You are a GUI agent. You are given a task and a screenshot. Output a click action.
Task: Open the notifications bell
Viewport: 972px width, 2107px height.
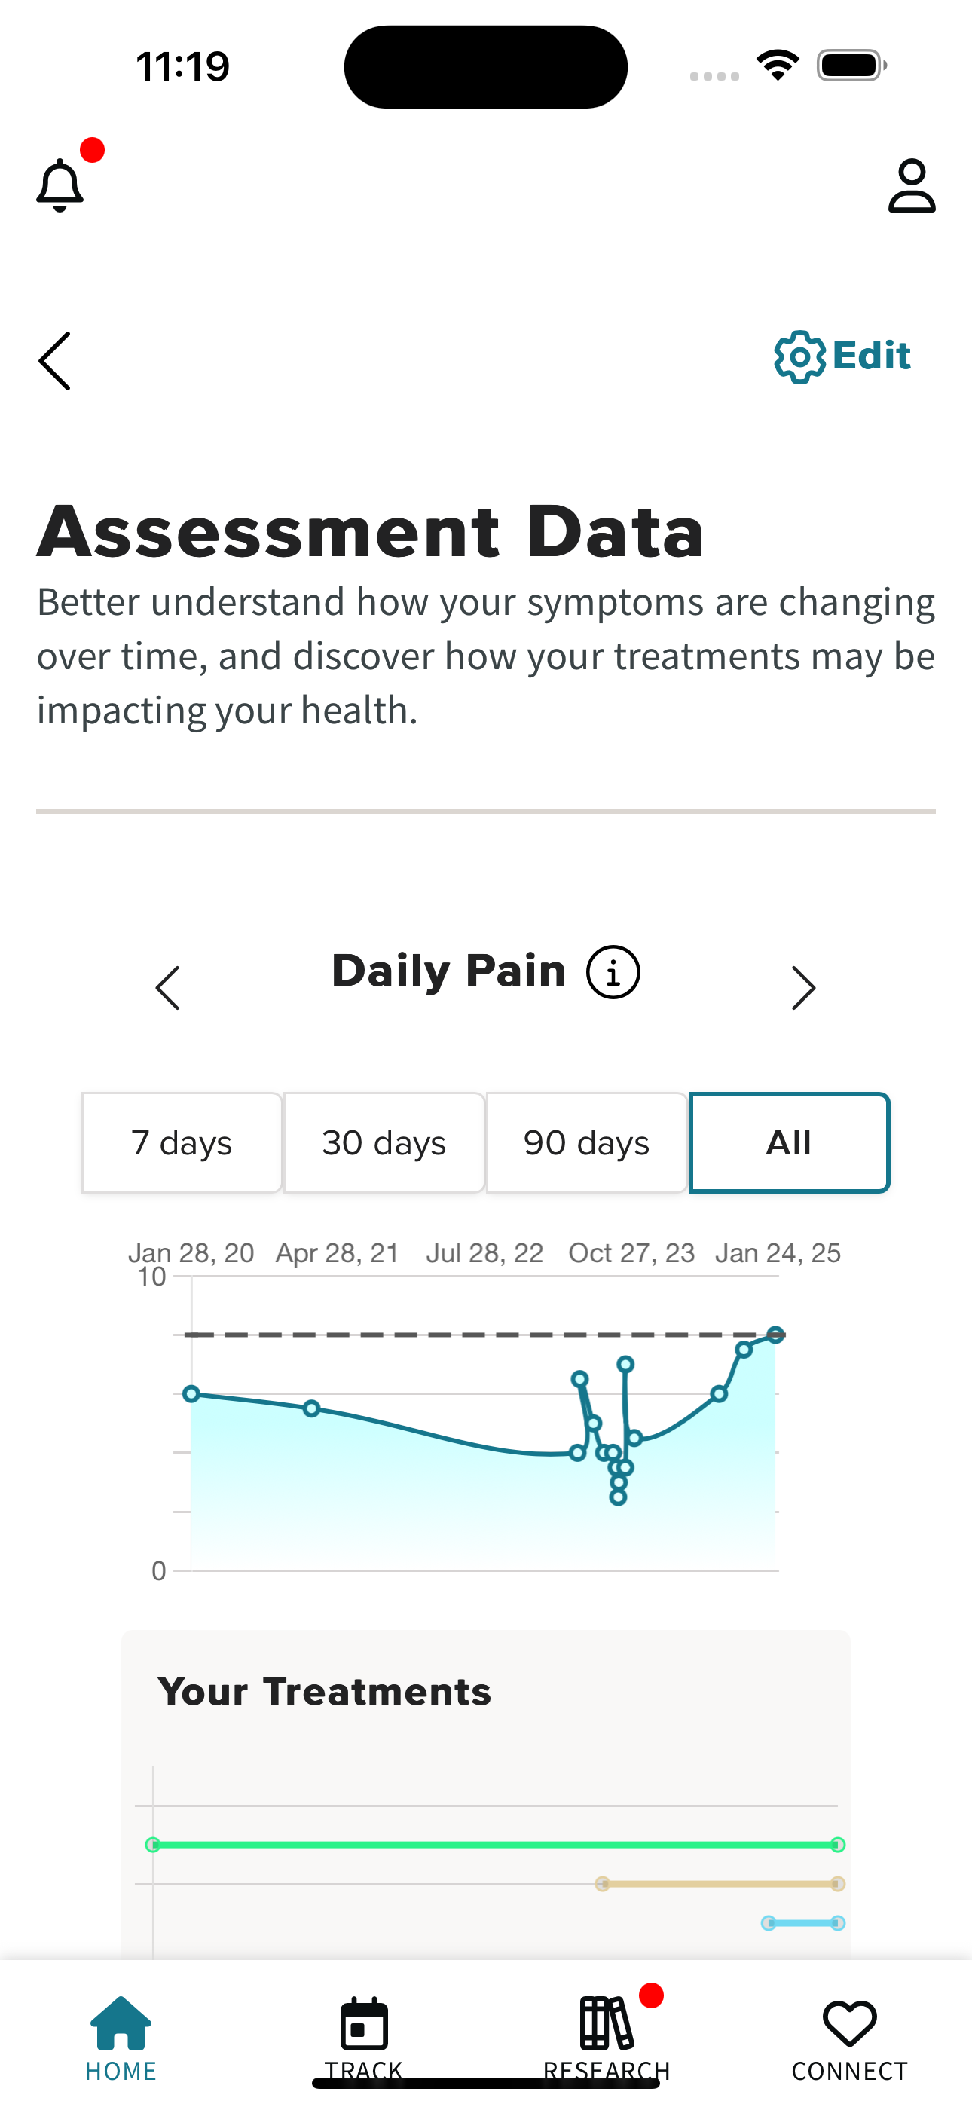(x=60, y=185)
